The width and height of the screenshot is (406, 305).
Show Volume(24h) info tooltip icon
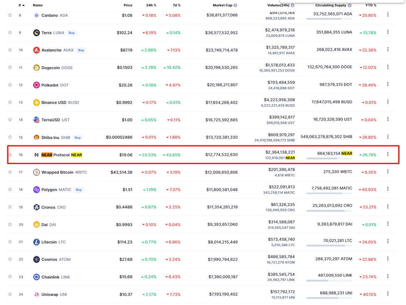click(x=293, y=5)
